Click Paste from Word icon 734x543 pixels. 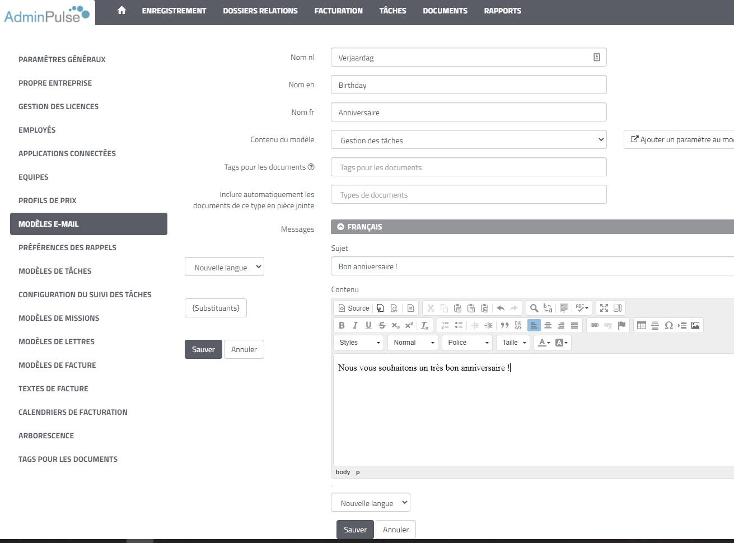pyautogui.click(x=485, y=308)
